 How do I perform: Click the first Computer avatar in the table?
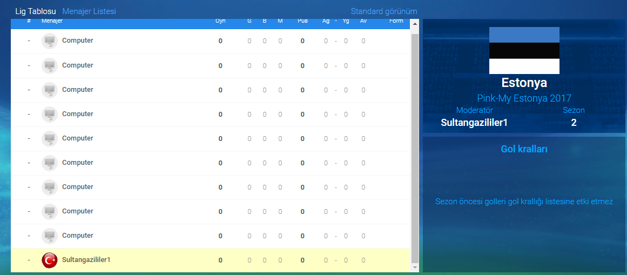pos(50,41)
